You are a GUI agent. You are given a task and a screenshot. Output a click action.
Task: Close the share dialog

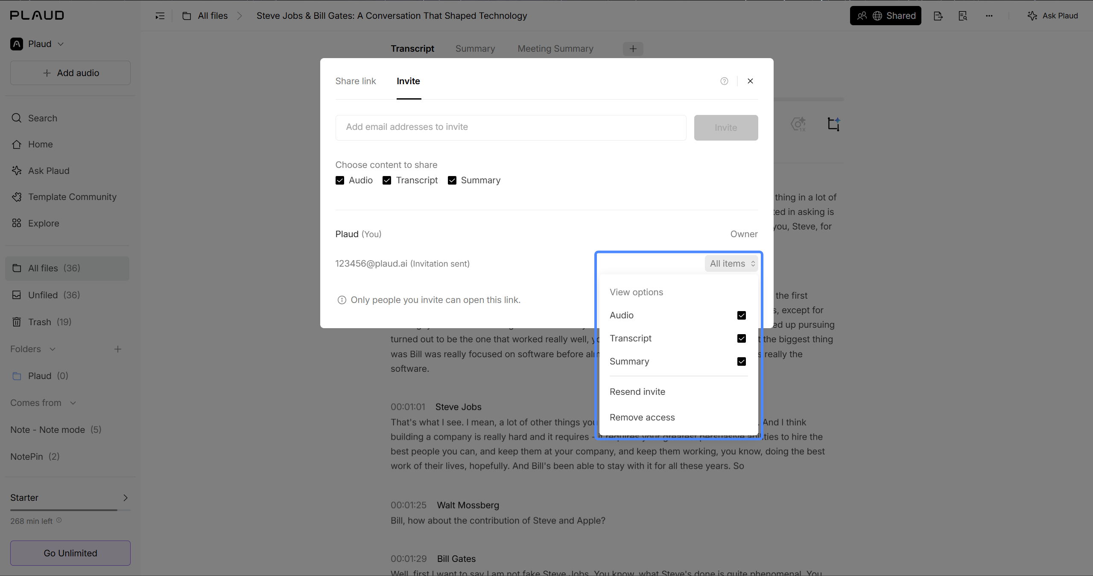click(750, 81)
